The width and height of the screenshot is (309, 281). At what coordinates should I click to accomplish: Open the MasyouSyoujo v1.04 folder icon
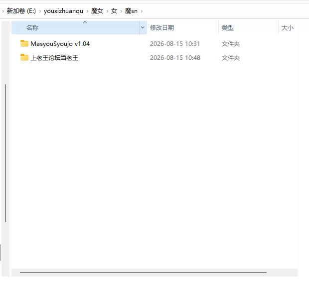pos(24,43)
